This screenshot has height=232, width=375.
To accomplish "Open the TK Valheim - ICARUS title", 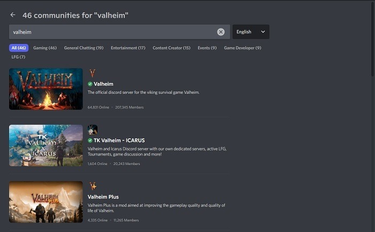I will click(119, 140).
